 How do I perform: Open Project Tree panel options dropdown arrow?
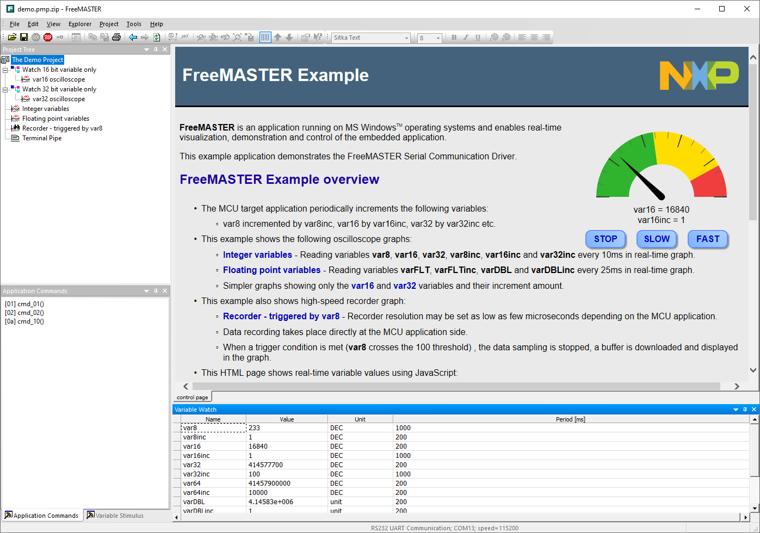coord(146,49)
